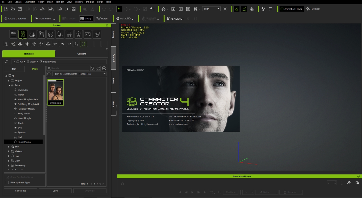Expand the Hair tree node

pos(9,156)
